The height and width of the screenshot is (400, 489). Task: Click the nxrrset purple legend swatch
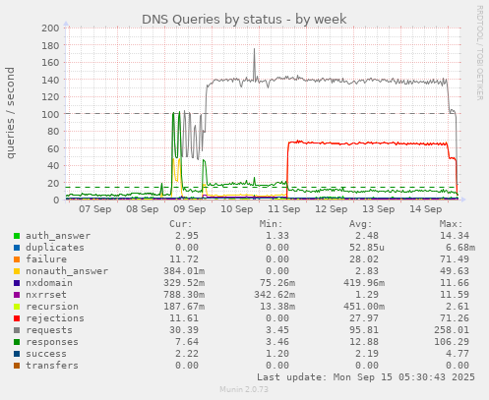[17, 295]
